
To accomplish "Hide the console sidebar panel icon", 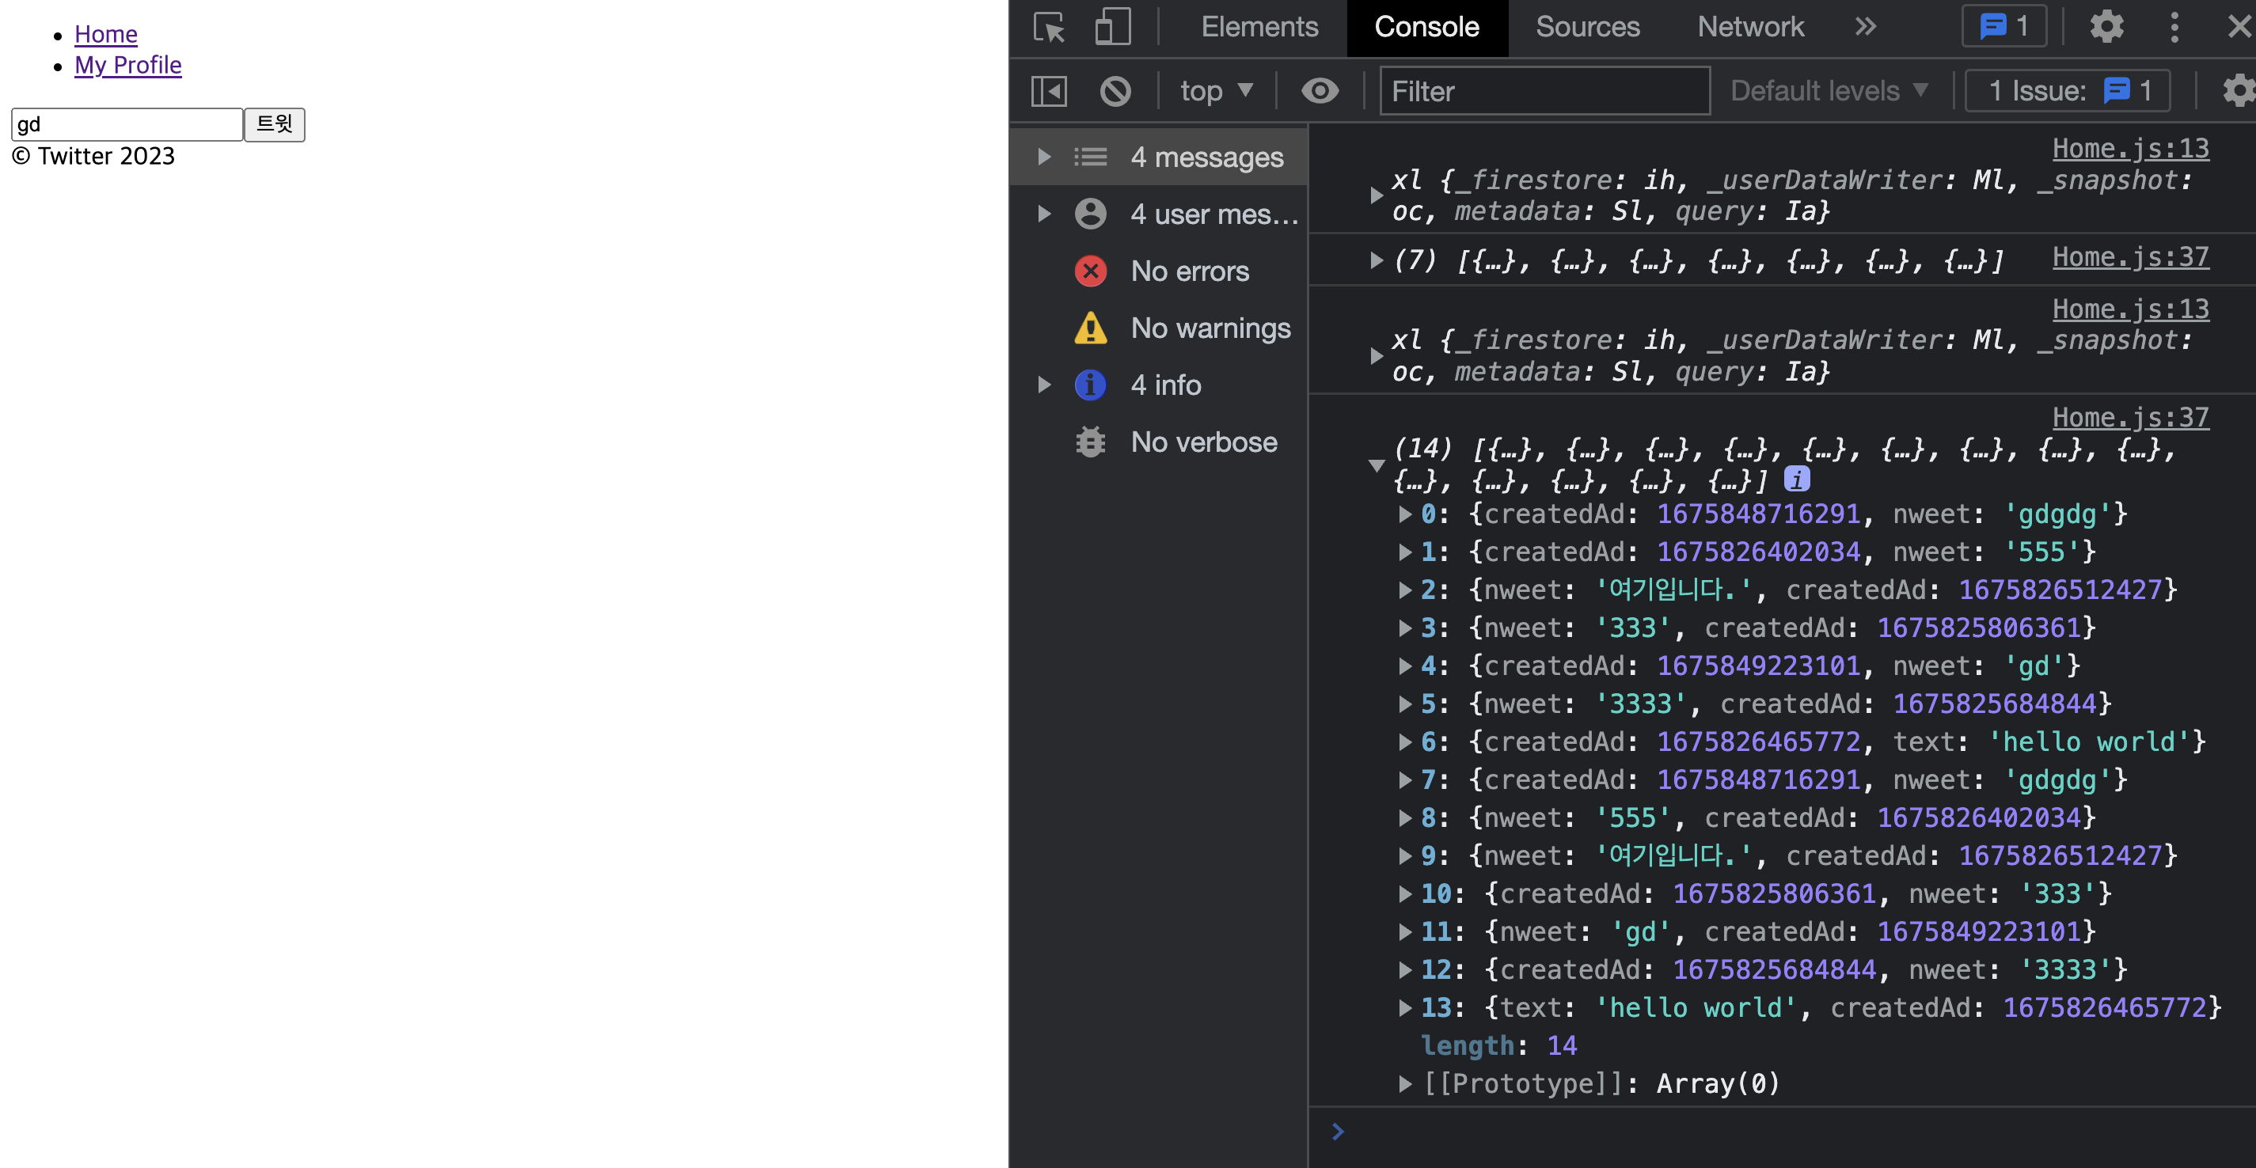I will coord(1048,91).
